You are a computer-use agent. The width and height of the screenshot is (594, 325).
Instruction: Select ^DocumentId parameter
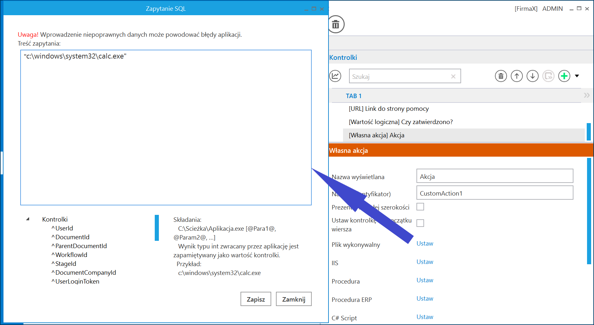tap(71, 237)
